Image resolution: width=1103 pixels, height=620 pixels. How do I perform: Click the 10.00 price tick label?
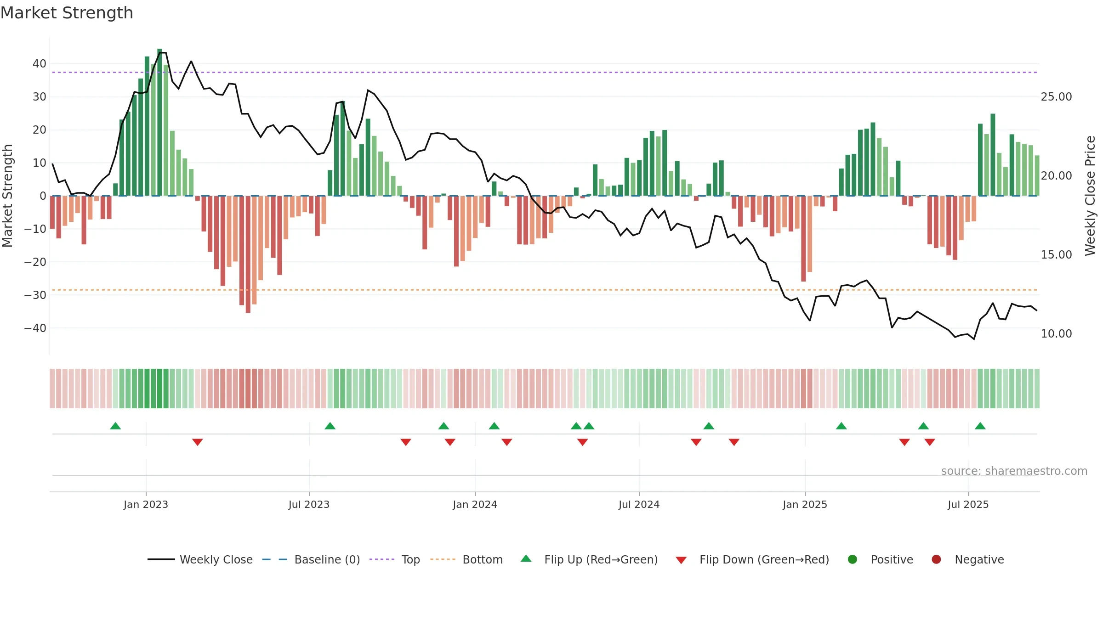[x=1056, y=334]
